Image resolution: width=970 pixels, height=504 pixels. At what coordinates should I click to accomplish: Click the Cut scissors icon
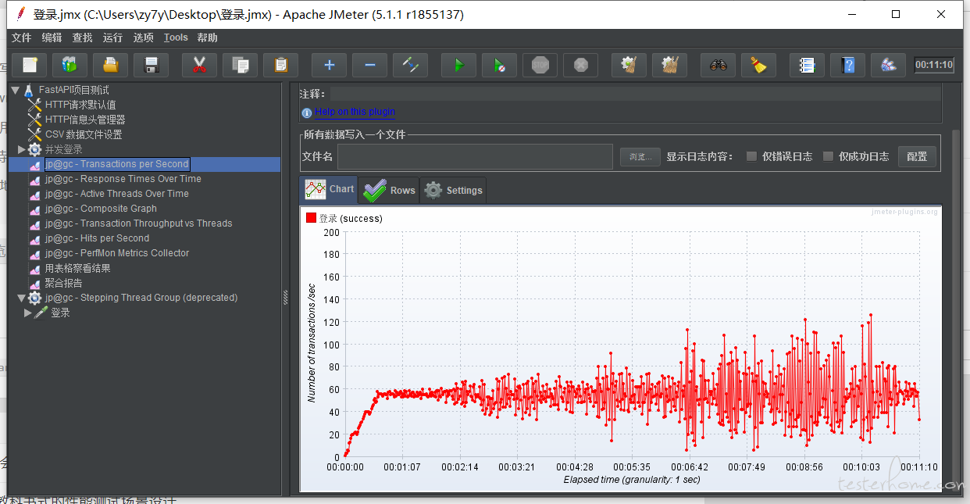(x=199, y=66)
